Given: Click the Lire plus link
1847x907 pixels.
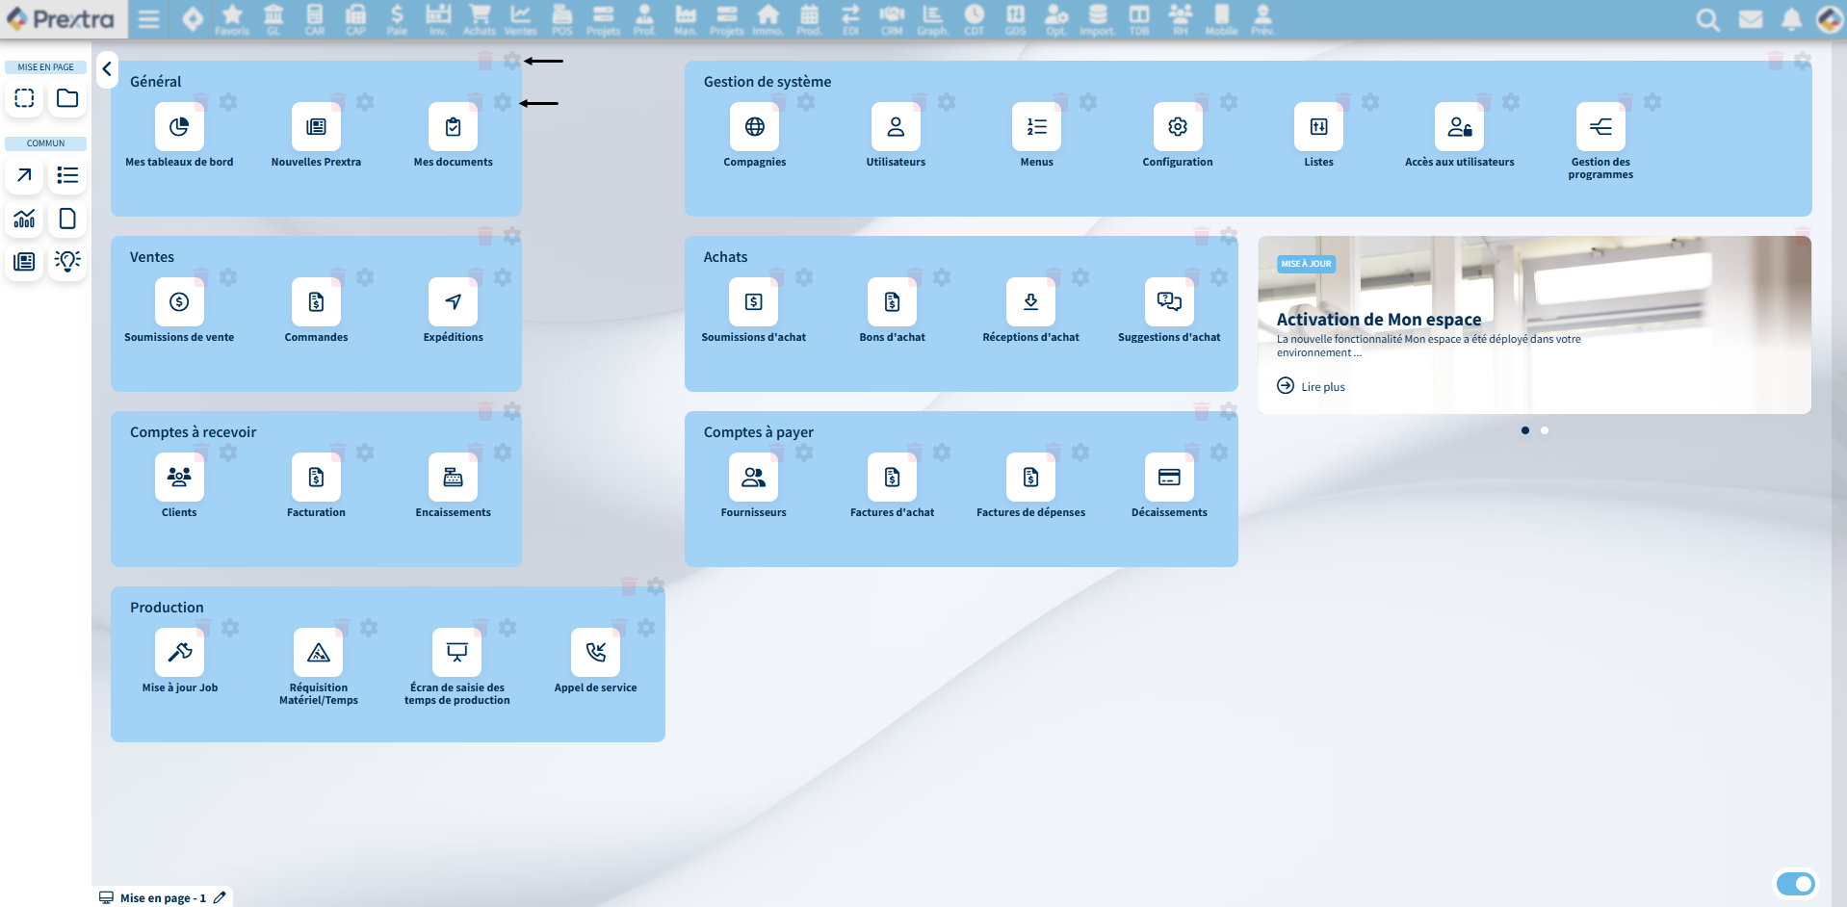Looking at the screenshot, I should [x=1322, y=387].
